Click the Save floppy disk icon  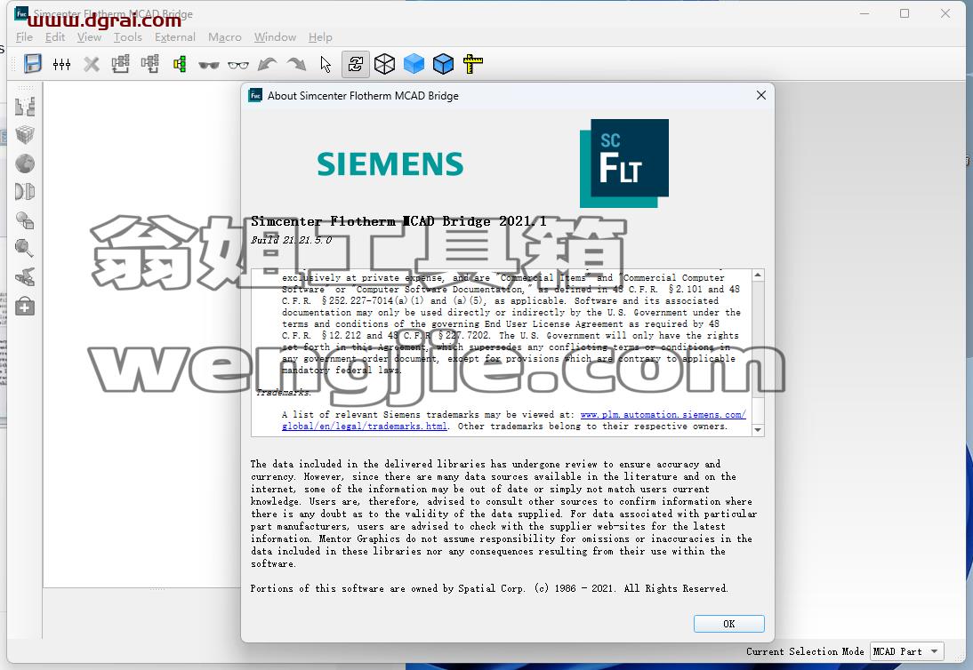[x=32, y=64]
